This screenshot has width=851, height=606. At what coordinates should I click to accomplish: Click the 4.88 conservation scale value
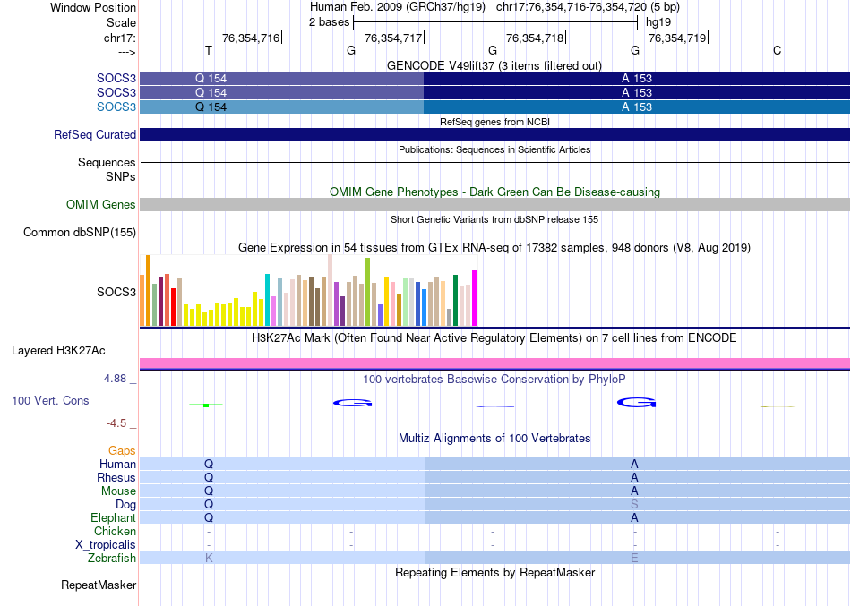tap(115, 378)
